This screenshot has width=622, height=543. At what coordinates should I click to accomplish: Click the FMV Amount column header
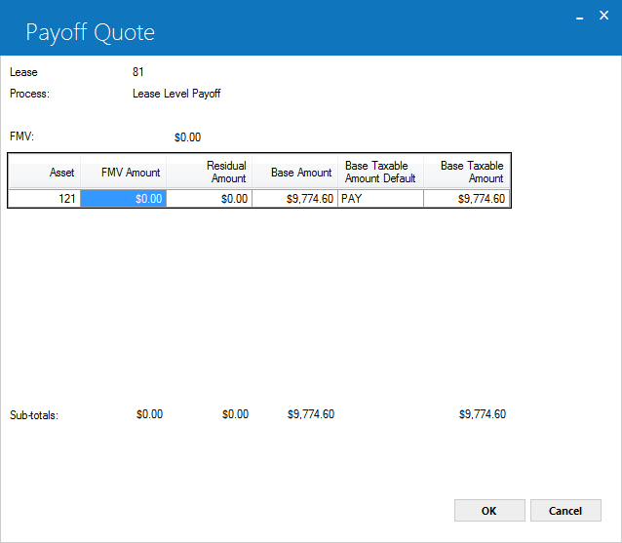pos(124,172)
